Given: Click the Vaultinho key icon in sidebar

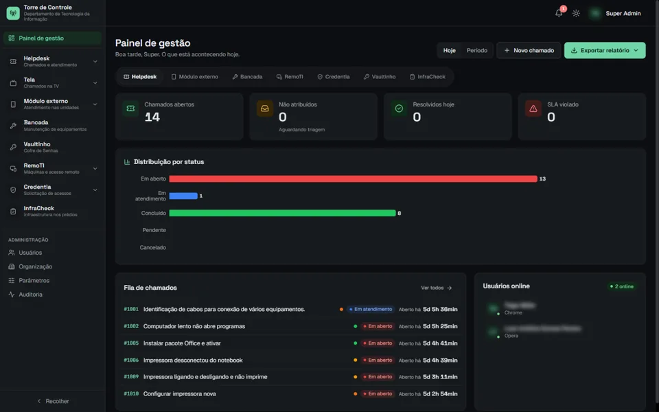Looking at the screenshot, I should point(13,147).
